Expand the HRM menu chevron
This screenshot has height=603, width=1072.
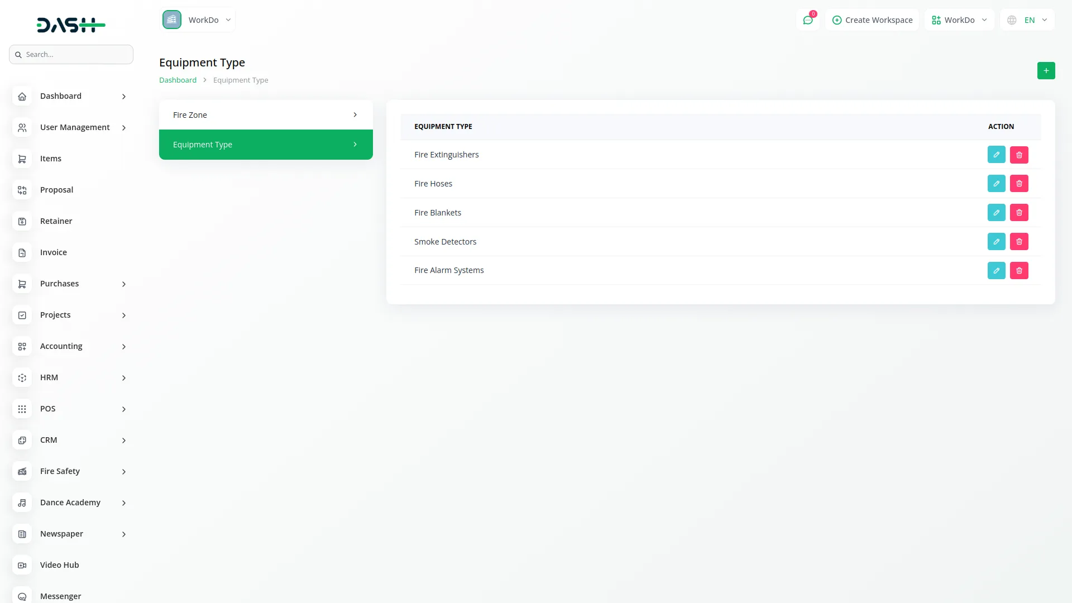pos(123,378)
